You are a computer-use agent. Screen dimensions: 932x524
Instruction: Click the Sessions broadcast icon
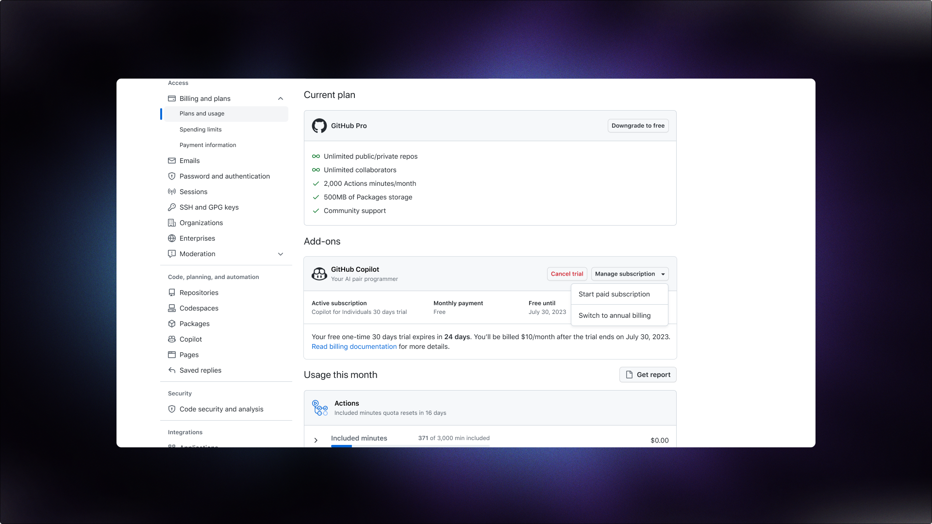click(172, 192)
